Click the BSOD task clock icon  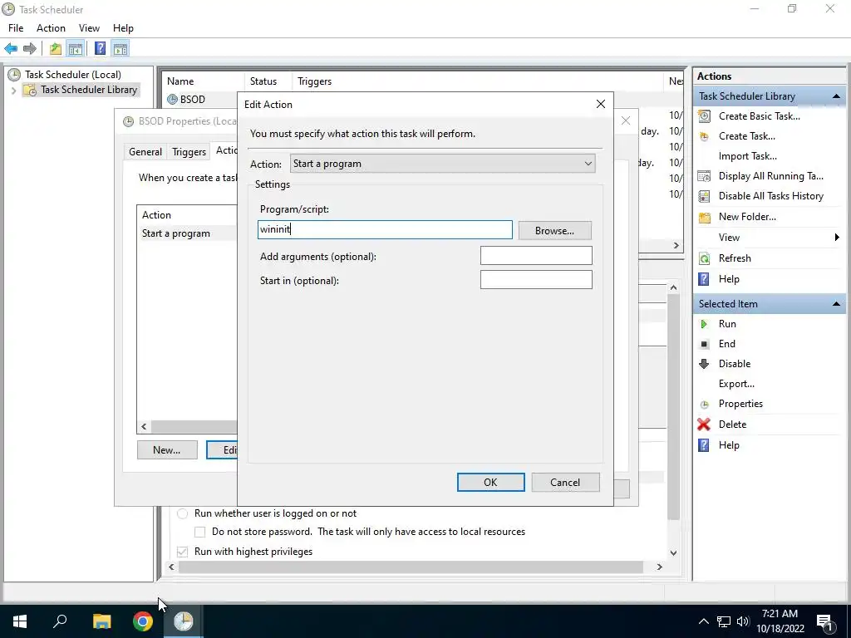point(172,100)
